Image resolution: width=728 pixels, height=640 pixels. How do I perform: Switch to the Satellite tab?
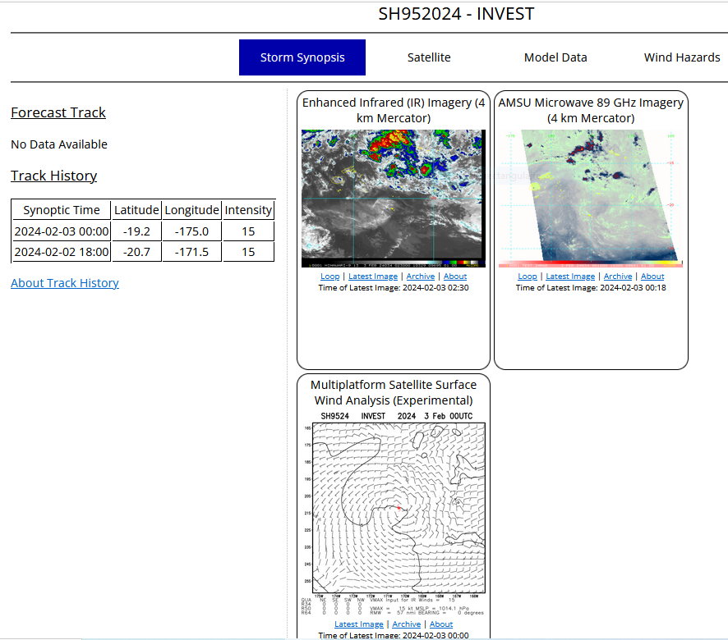click(429, 57)
